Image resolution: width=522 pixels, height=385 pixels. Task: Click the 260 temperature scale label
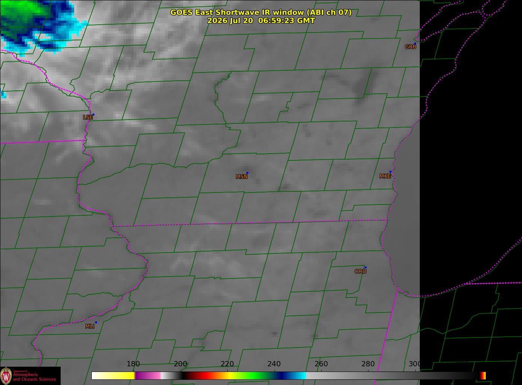pyautogui.click(x=321, y=364)
